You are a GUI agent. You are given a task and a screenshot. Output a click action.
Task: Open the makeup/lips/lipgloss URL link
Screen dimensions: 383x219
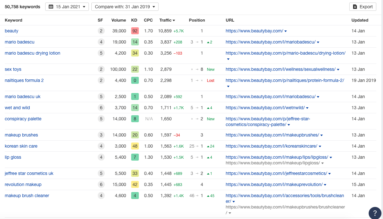click(x=277, y=157)
